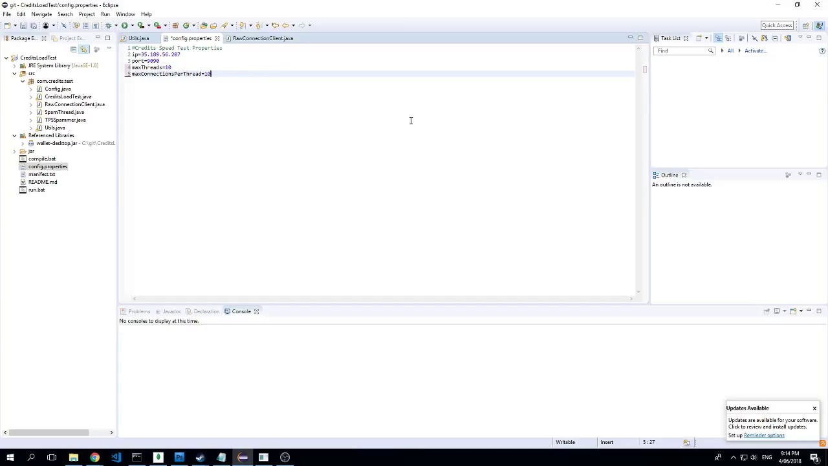Open the Run button dropdown arrow
The image size is (828, 466).
coord(132,25)
